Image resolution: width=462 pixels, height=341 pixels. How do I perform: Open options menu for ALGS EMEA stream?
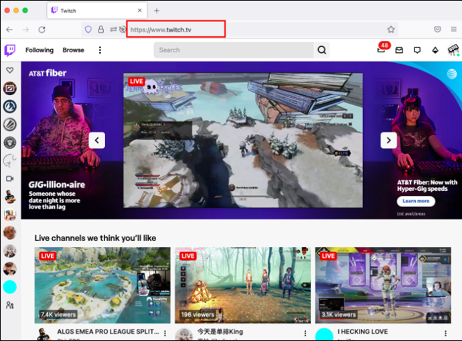(x=165, y=334)
